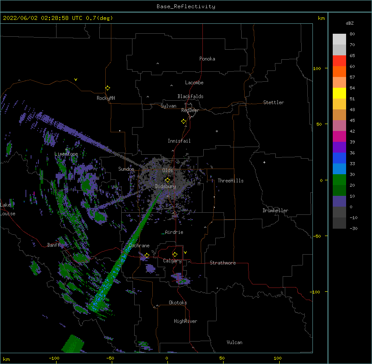Screen dimensions: 372x364
Task: Click the Drumheller label
Action: pos(275,211)
